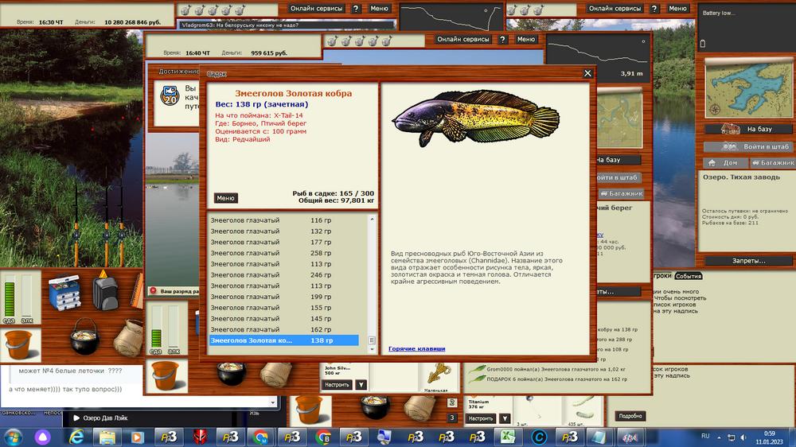
Task: Click the volume icon in system tray
Action: tap(743, 437)
